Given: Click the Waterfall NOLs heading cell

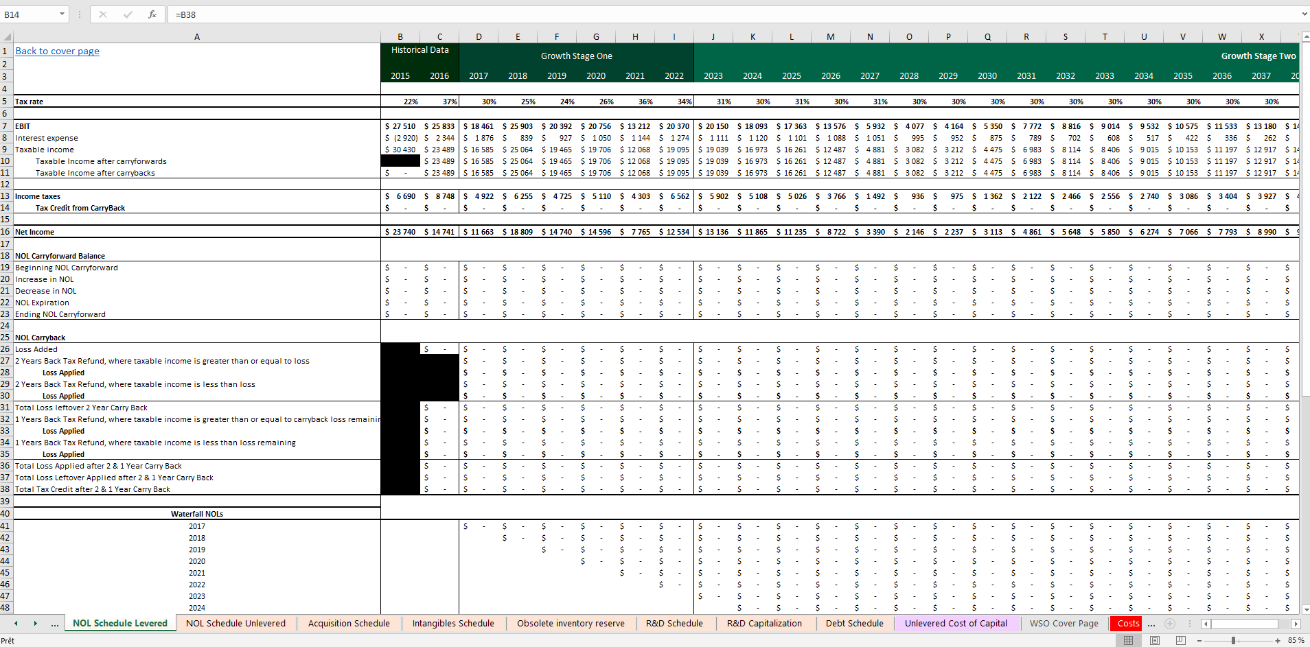Looking at the screenshot, I should (197, 514).
